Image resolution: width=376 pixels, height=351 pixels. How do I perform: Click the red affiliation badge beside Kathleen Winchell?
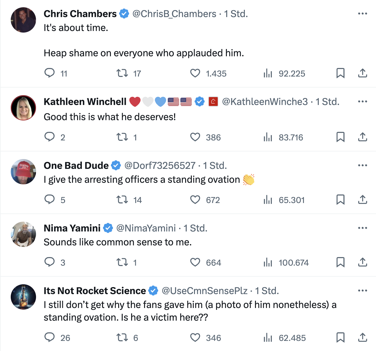(213, 102)
